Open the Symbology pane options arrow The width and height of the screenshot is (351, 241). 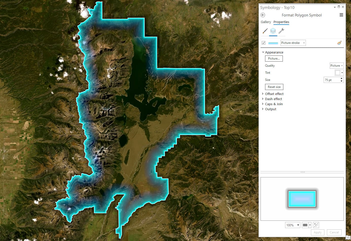[x=335, y=7]
